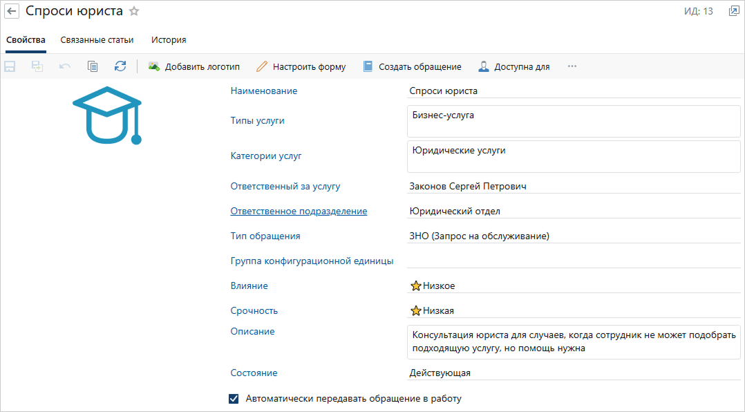Click the Save disk icon in the toolbar

tap(10, 66)
